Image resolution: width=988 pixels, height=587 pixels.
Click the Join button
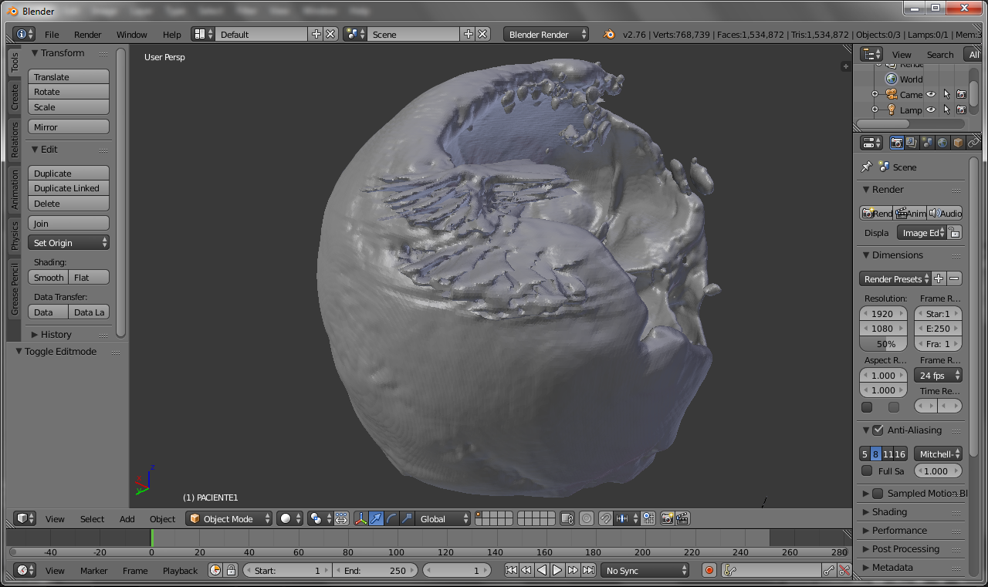tap(69, 224)
